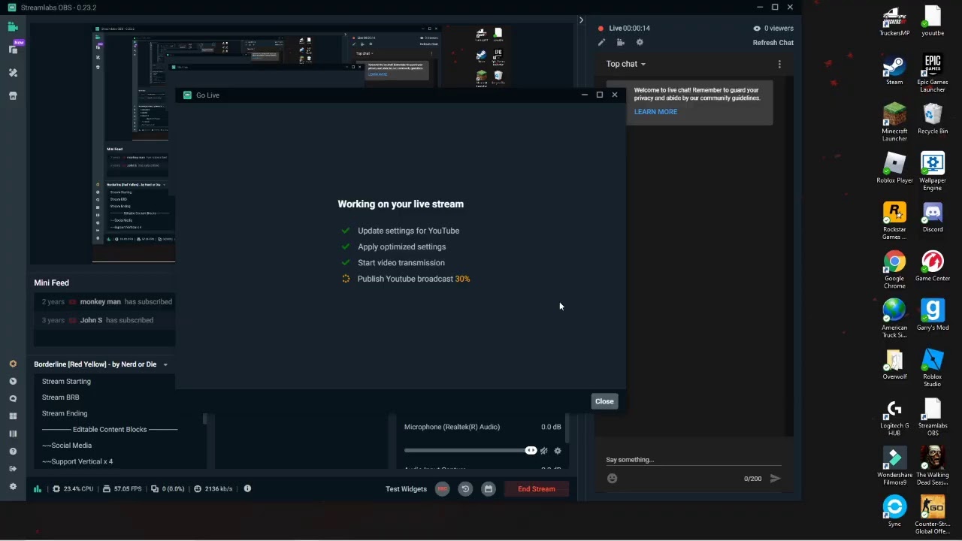The height and width of the screenshot is (541, 962).
Task: Click monkey man subscribed feed entry
Action: click(104, 302)
